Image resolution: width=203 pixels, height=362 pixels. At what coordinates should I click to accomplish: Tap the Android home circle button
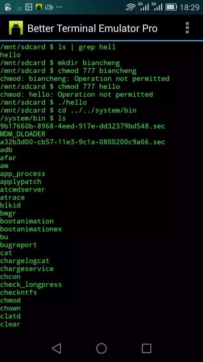tap(101, 348)
